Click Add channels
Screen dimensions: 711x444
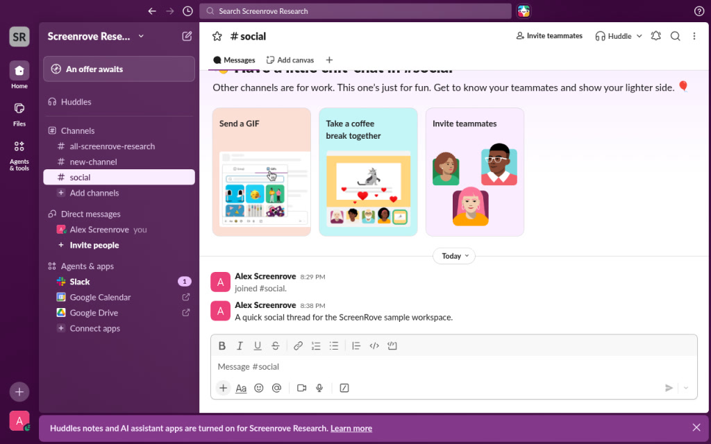119,193
